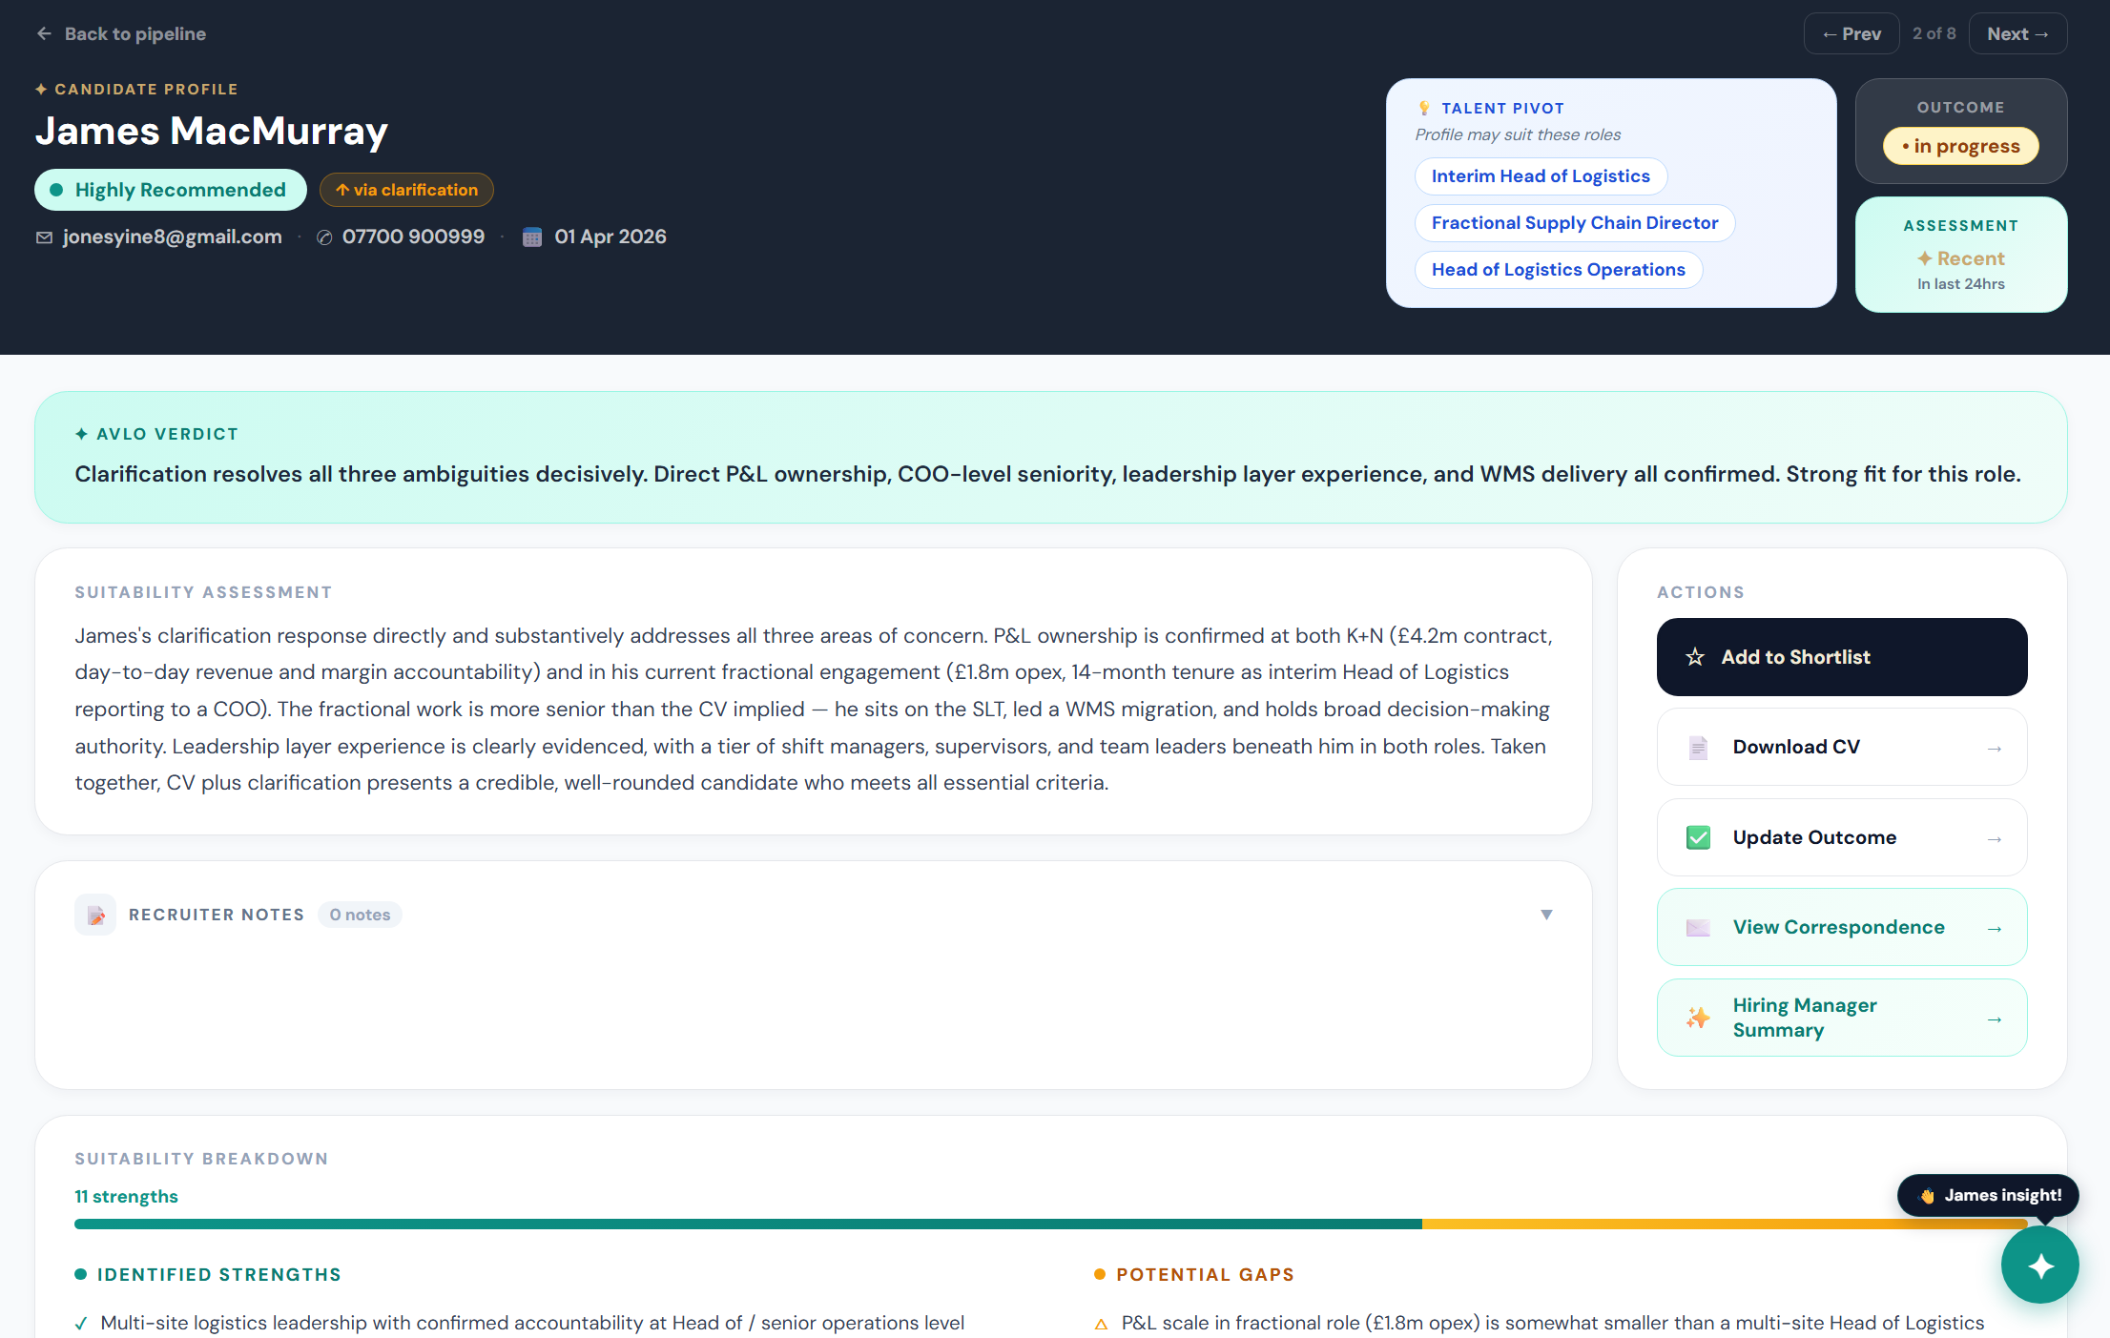
Task: Click the Candidate Profile star icon
Action: pos(41,89)
